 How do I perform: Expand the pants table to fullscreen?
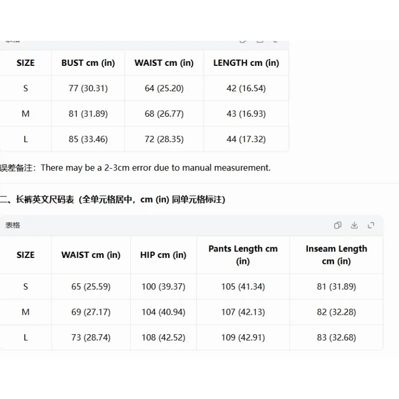[x=371, y=225]
